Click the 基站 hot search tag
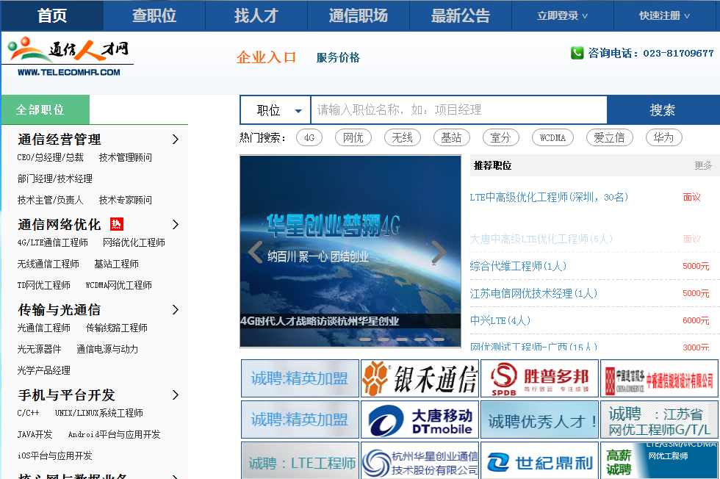720x479 pixels. (x=451, y=137)
